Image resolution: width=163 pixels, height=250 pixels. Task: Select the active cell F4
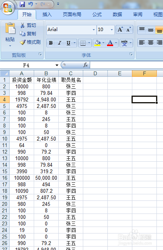[x=144, y=99]
